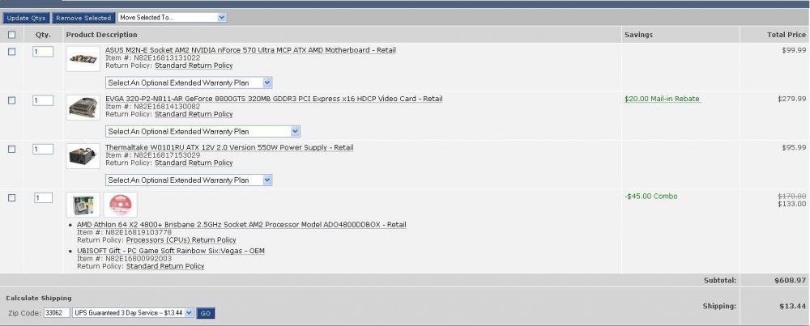Click the $608.97 subtotal amount
Viewport: 810px width, 326px height.
point(791,281)
